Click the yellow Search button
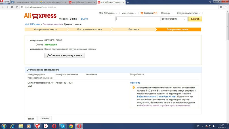This screenshot has height=129, width=229. pyautogui.click(x=195, y=19)
